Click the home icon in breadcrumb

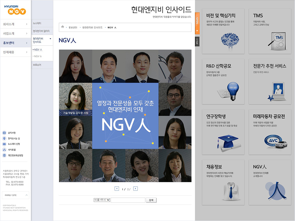[x=63, y=27]
